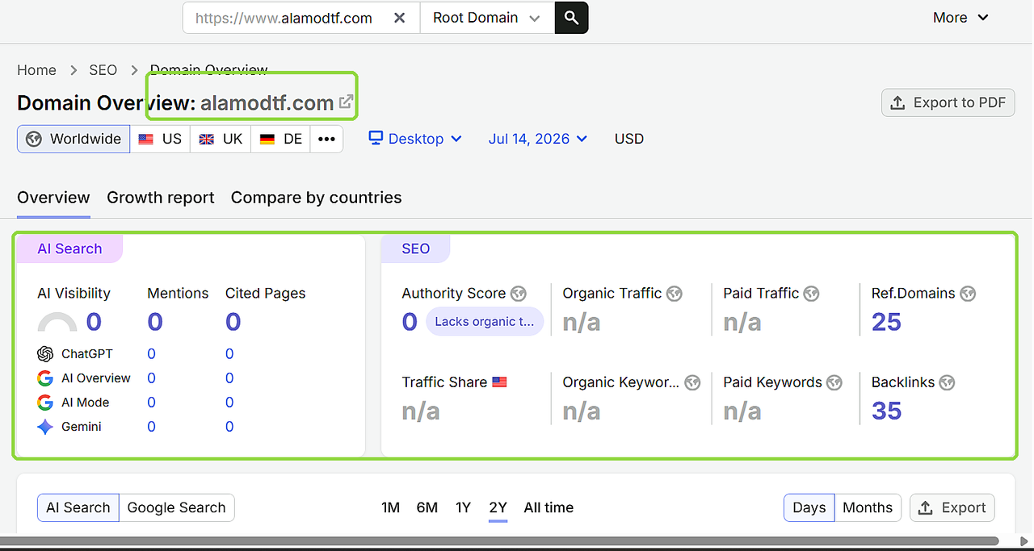Viewport: 1034px width, 551px height.
Task: Go to SEO breadcrumb
Action: [x=103, y=70]
